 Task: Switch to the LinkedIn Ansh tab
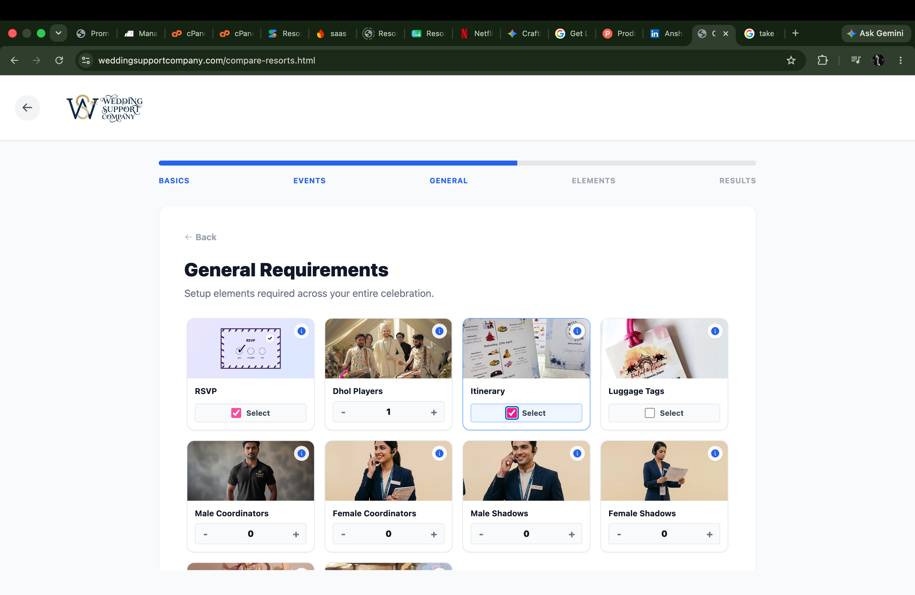coord(667,33)
